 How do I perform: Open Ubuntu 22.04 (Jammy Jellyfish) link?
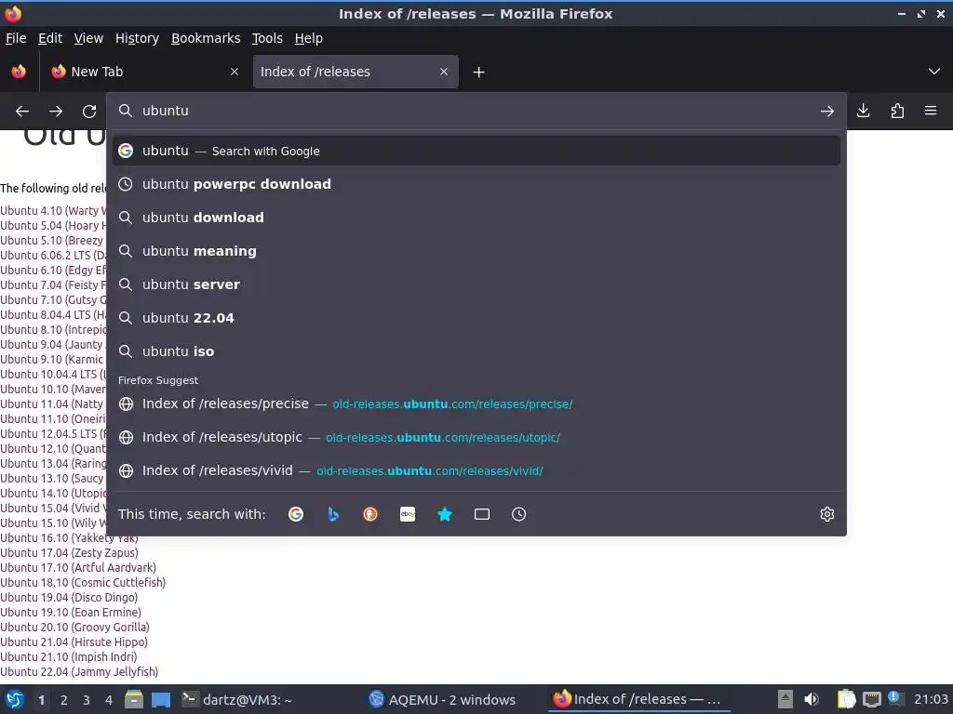point(80,671)
